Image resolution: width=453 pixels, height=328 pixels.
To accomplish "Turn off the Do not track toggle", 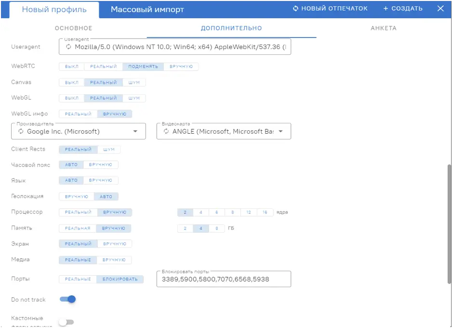I will [67, 299].
